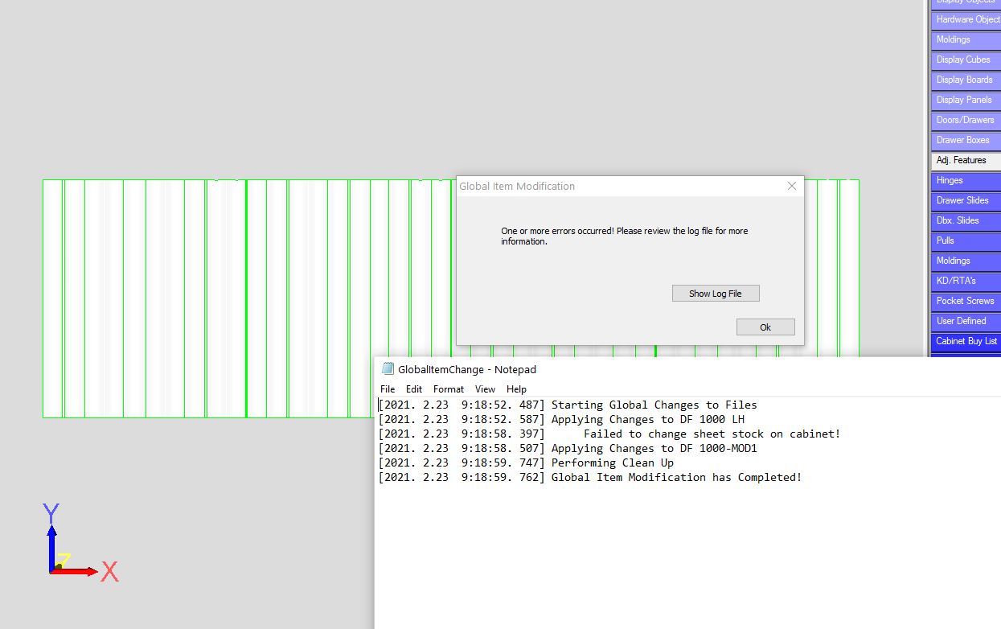This screenshot has width=1001, height=629.
Task: Select Drawer Boxes in the side panel
Action: point(966,140)
